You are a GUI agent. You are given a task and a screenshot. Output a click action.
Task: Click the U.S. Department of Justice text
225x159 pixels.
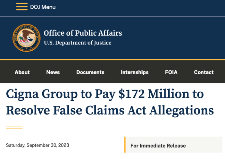(77, 43)
